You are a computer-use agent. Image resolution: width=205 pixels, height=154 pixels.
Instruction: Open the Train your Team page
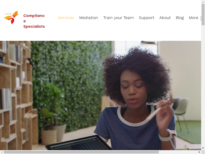tap(118, 18)
